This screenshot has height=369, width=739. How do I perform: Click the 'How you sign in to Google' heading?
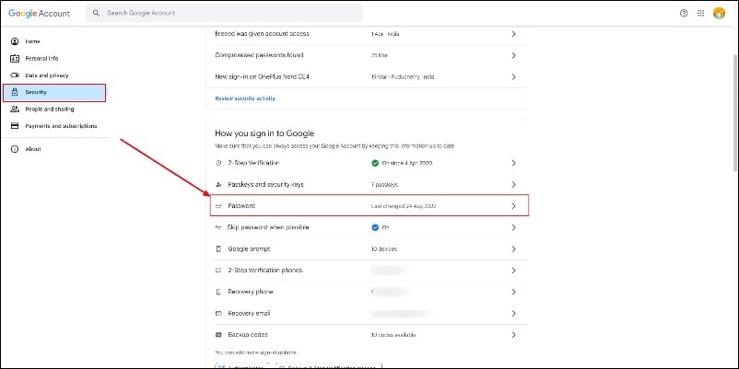(264, 133)
